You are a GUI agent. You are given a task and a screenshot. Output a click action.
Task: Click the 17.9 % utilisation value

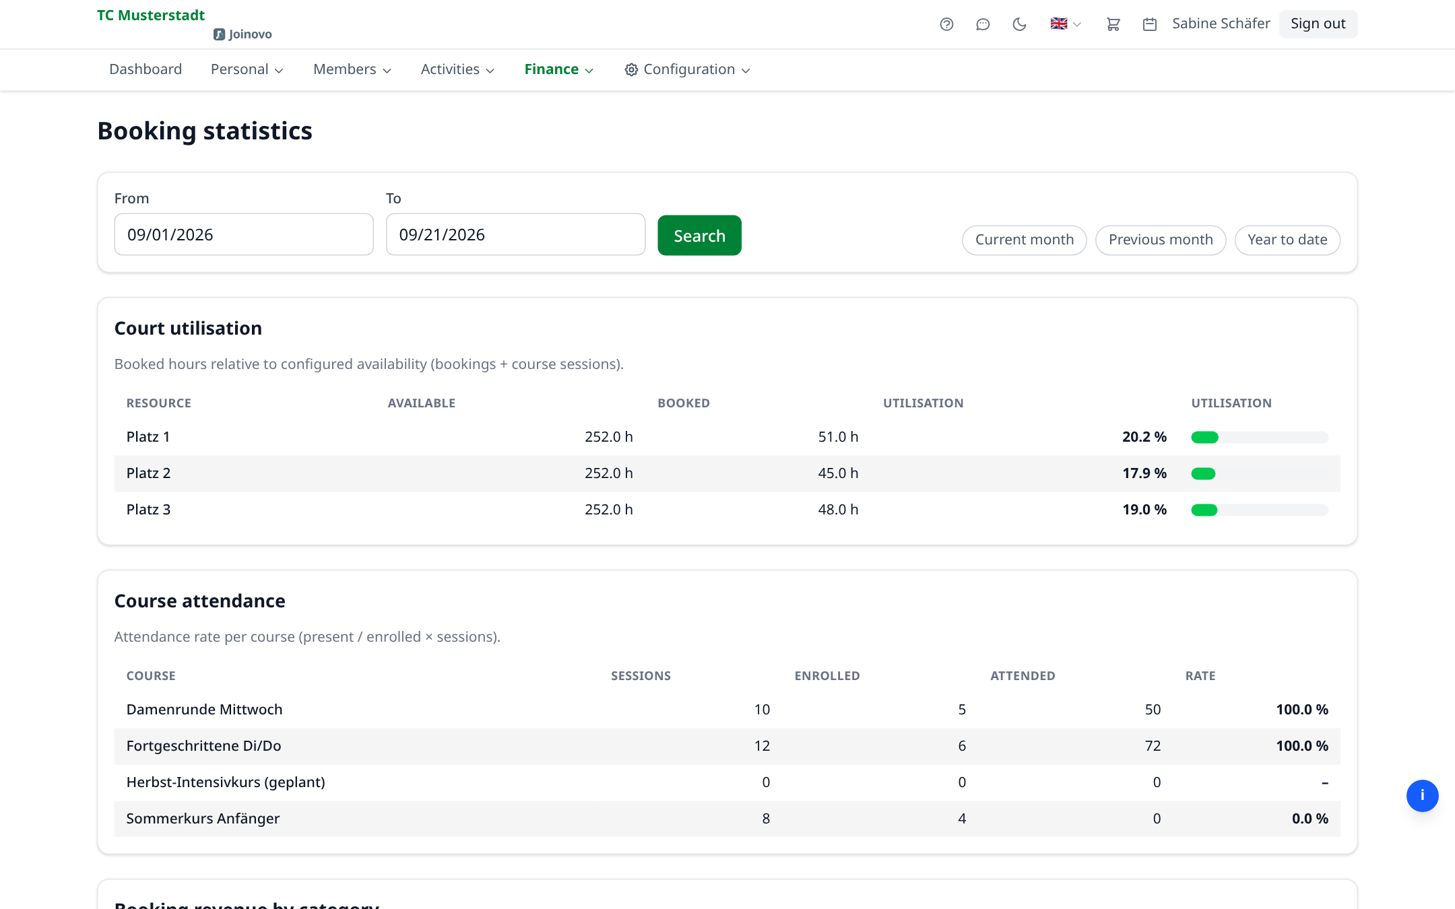pyautogui.click(x=1144, y=473)
